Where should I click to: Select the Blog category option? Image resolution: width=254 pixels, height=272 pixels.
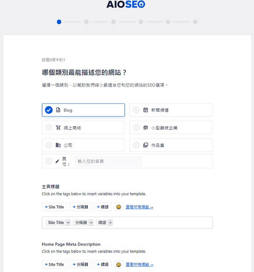83,110
